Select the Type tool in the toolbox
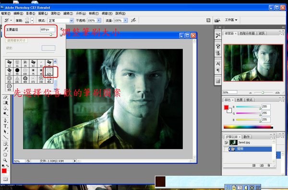288x190 pixels. [x=5, y=126]
